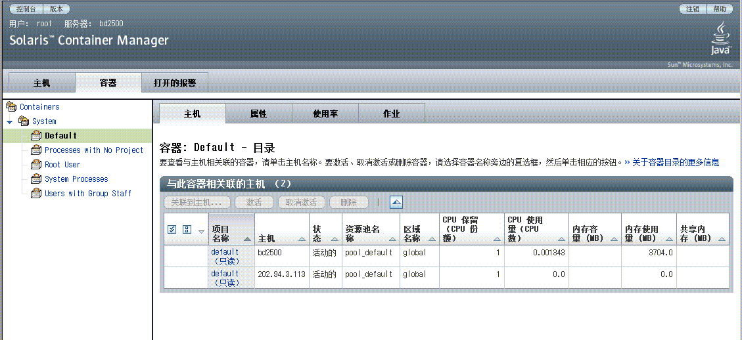Screen dimensions: 742x340
Task: Click 活动的 status in bd2500 row
Action: 324,253
